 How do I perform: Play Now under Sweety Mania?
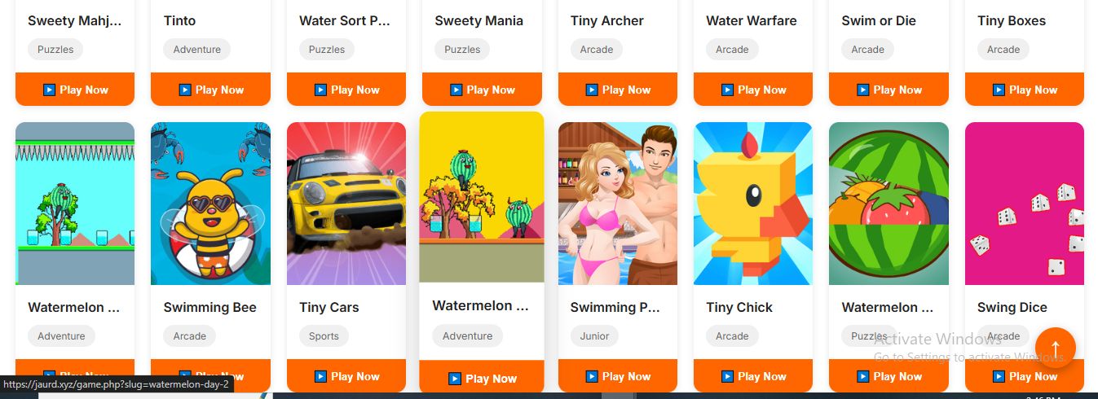click(482, 90)
